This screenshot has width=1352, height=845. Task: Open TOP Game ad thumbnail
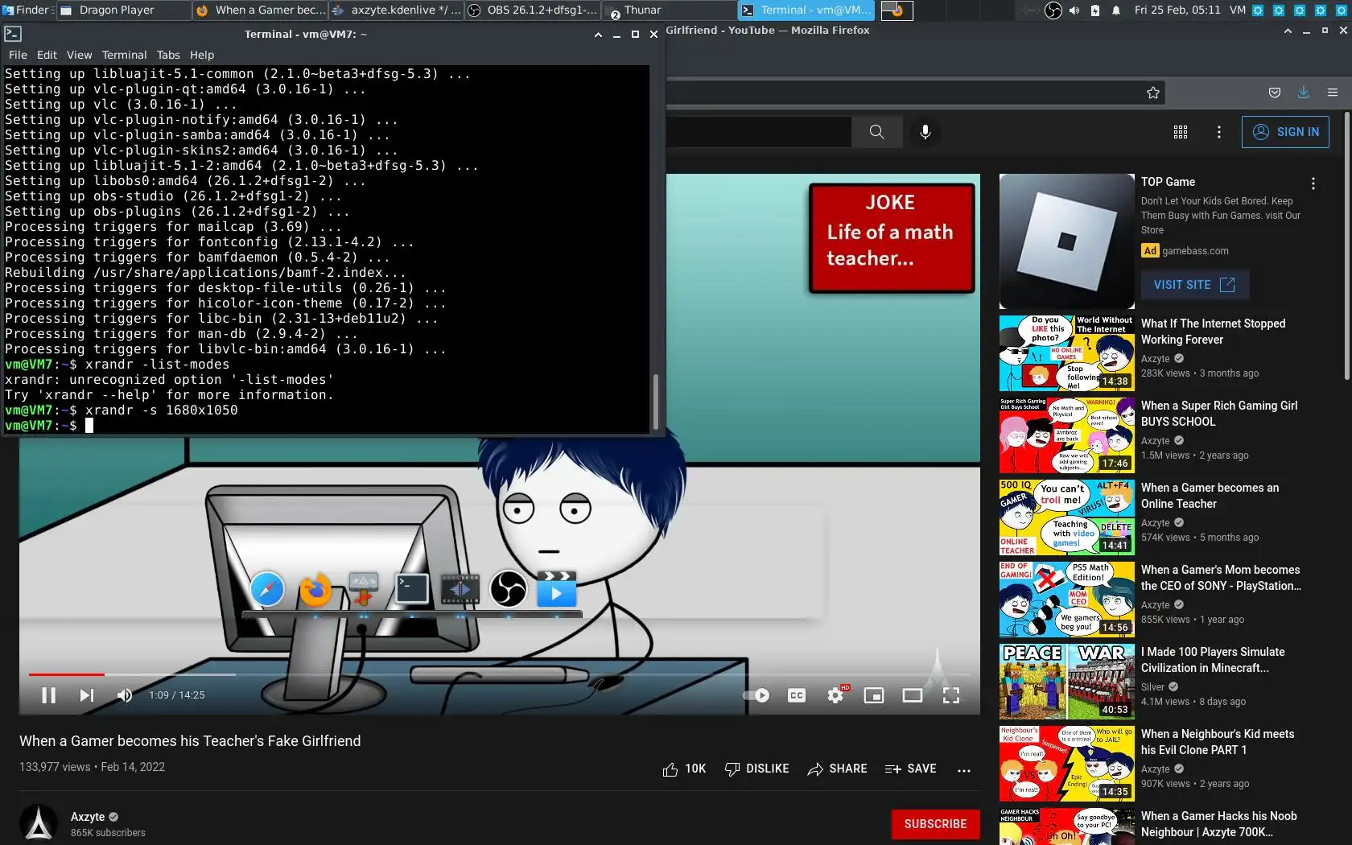coord(1066,241)
